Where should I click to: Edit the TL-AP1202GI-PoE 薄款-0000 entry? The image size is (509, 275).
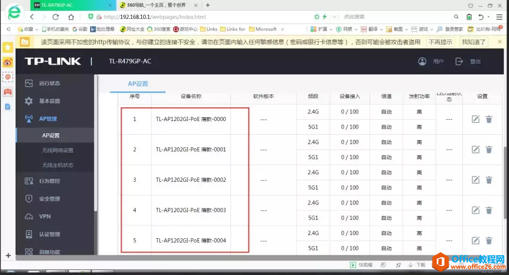coord(476,119)
